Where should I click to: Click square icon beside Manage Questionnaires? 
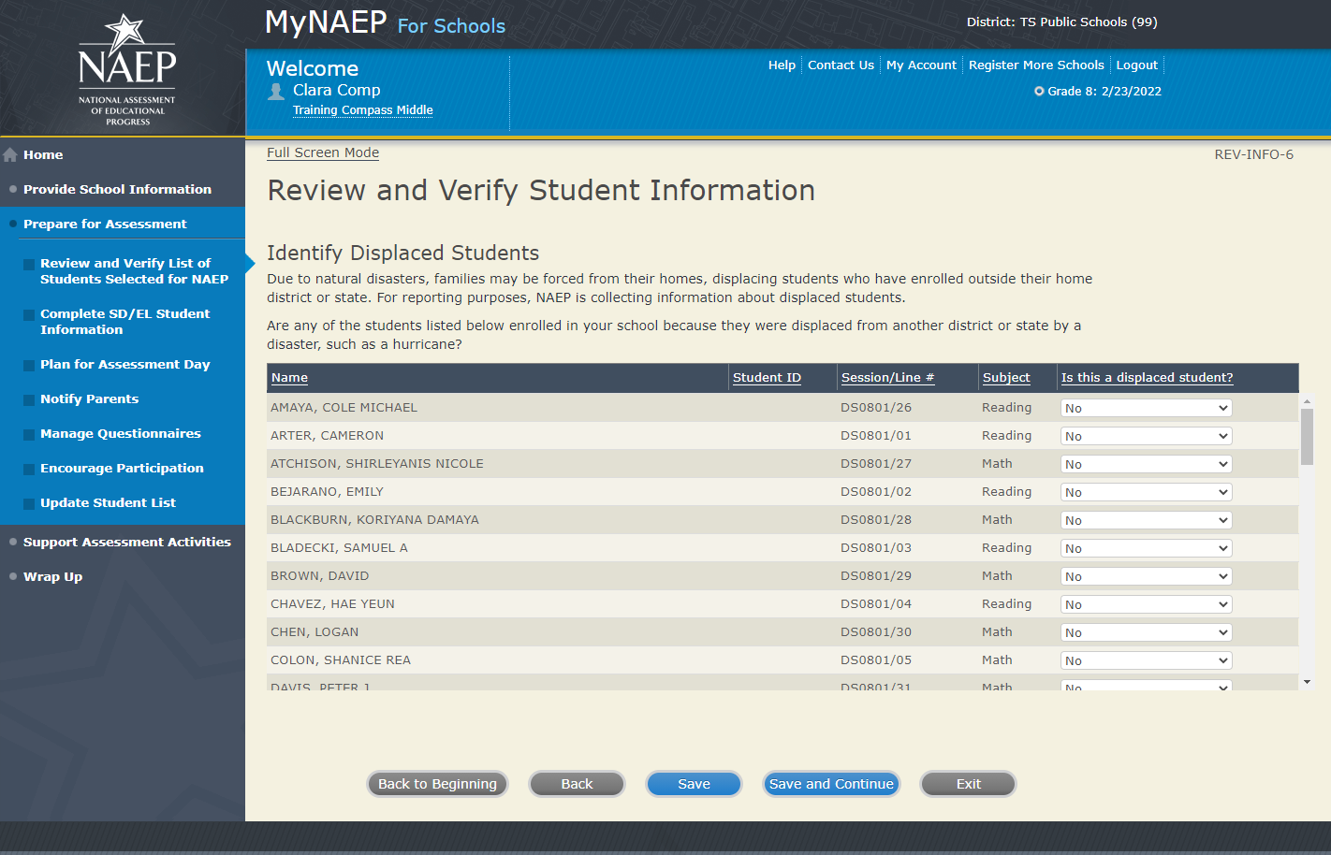pos(29,434)
